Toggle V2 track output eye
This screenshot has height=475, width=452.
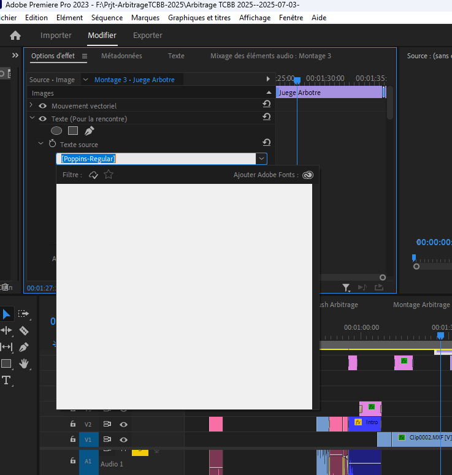123,424
